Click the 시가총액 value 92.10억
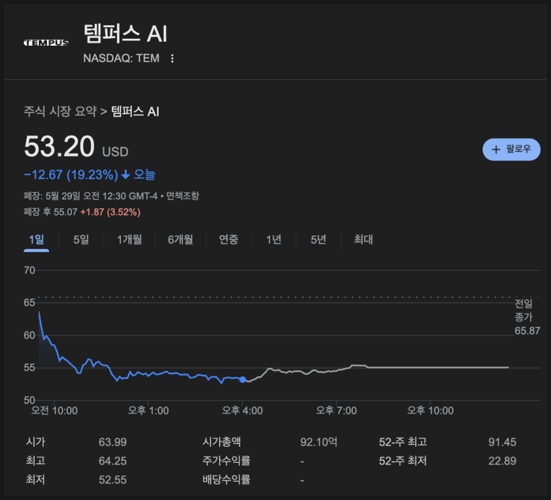Image resolution: width=551 pixels, height=500 pixels. coord(319,442)
